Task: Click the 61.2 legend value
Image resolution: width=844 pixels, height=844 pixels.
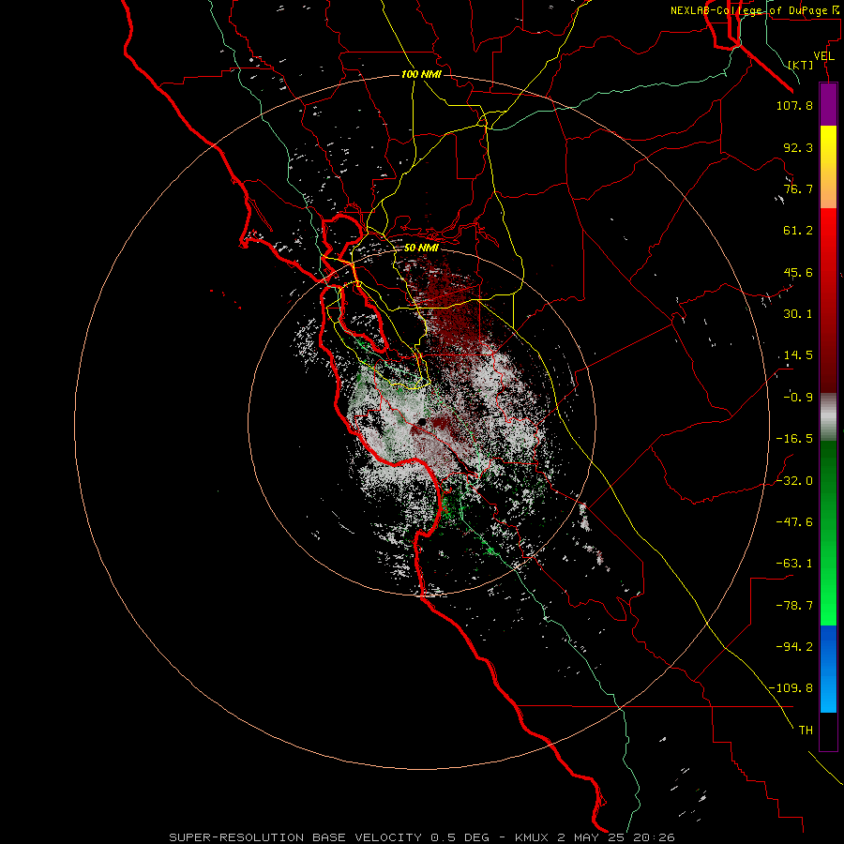Action: tap(798, 231)
